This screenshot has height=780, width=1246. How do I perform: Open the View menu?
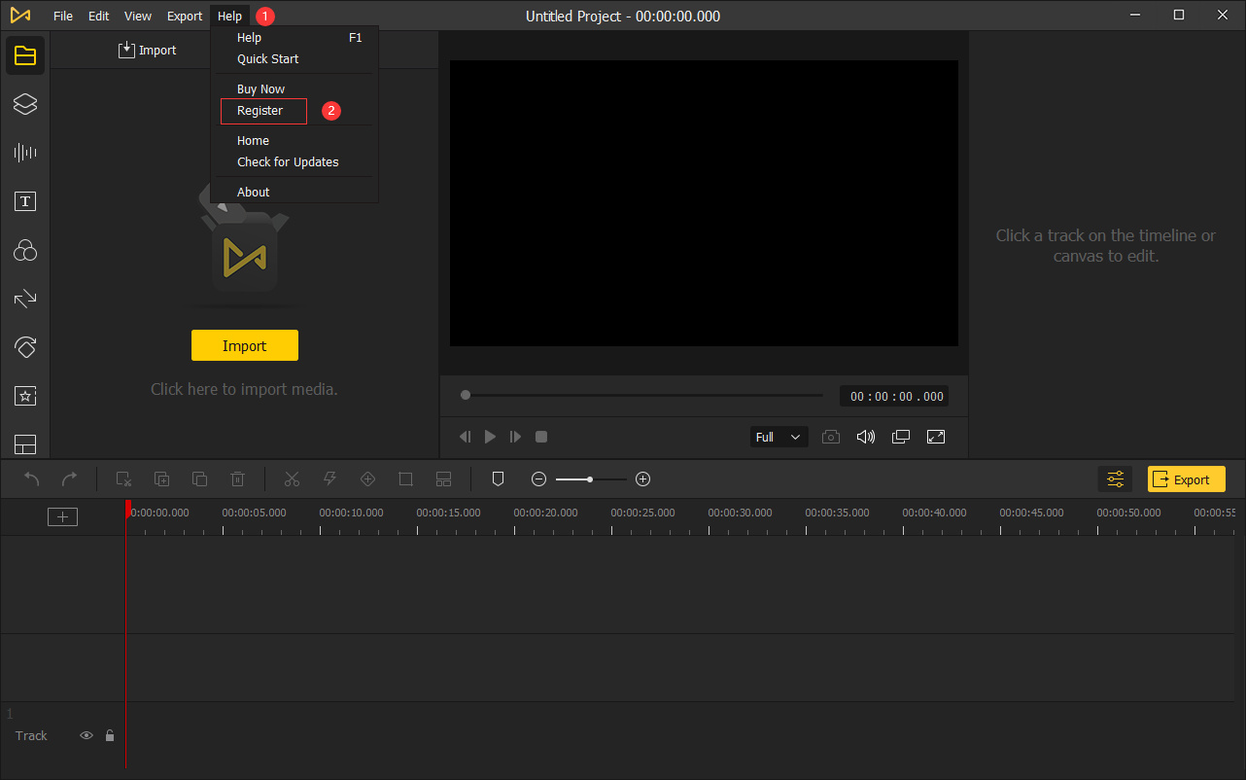click(137, 16)
